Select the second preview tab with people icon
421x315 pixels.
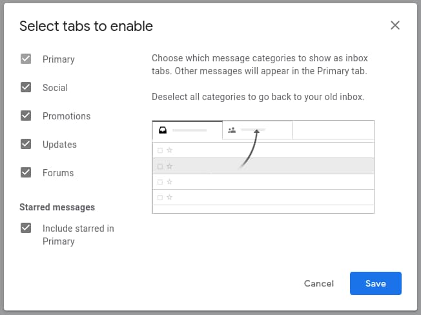tap(257, 130)
